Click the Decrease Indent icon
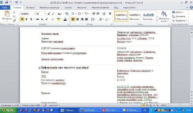This screenshot has width=193, height=113. click(93, 14)
